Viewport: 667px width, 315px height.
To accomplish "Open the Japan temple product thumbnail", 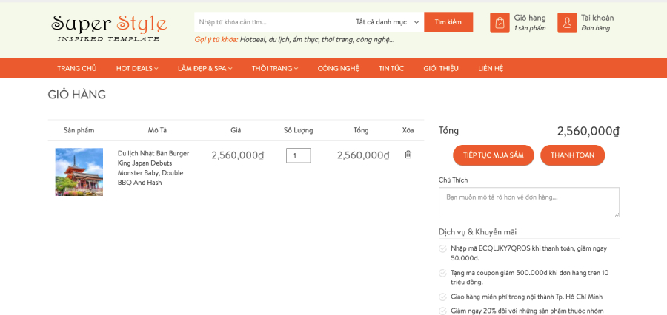I will coord(79,172).
